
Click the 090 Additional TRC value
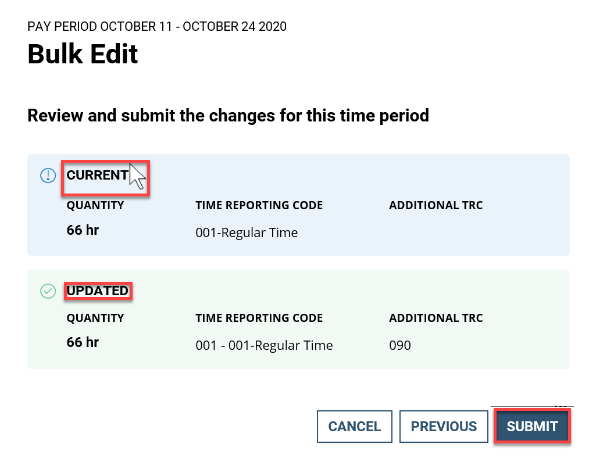tap(399, 345)
